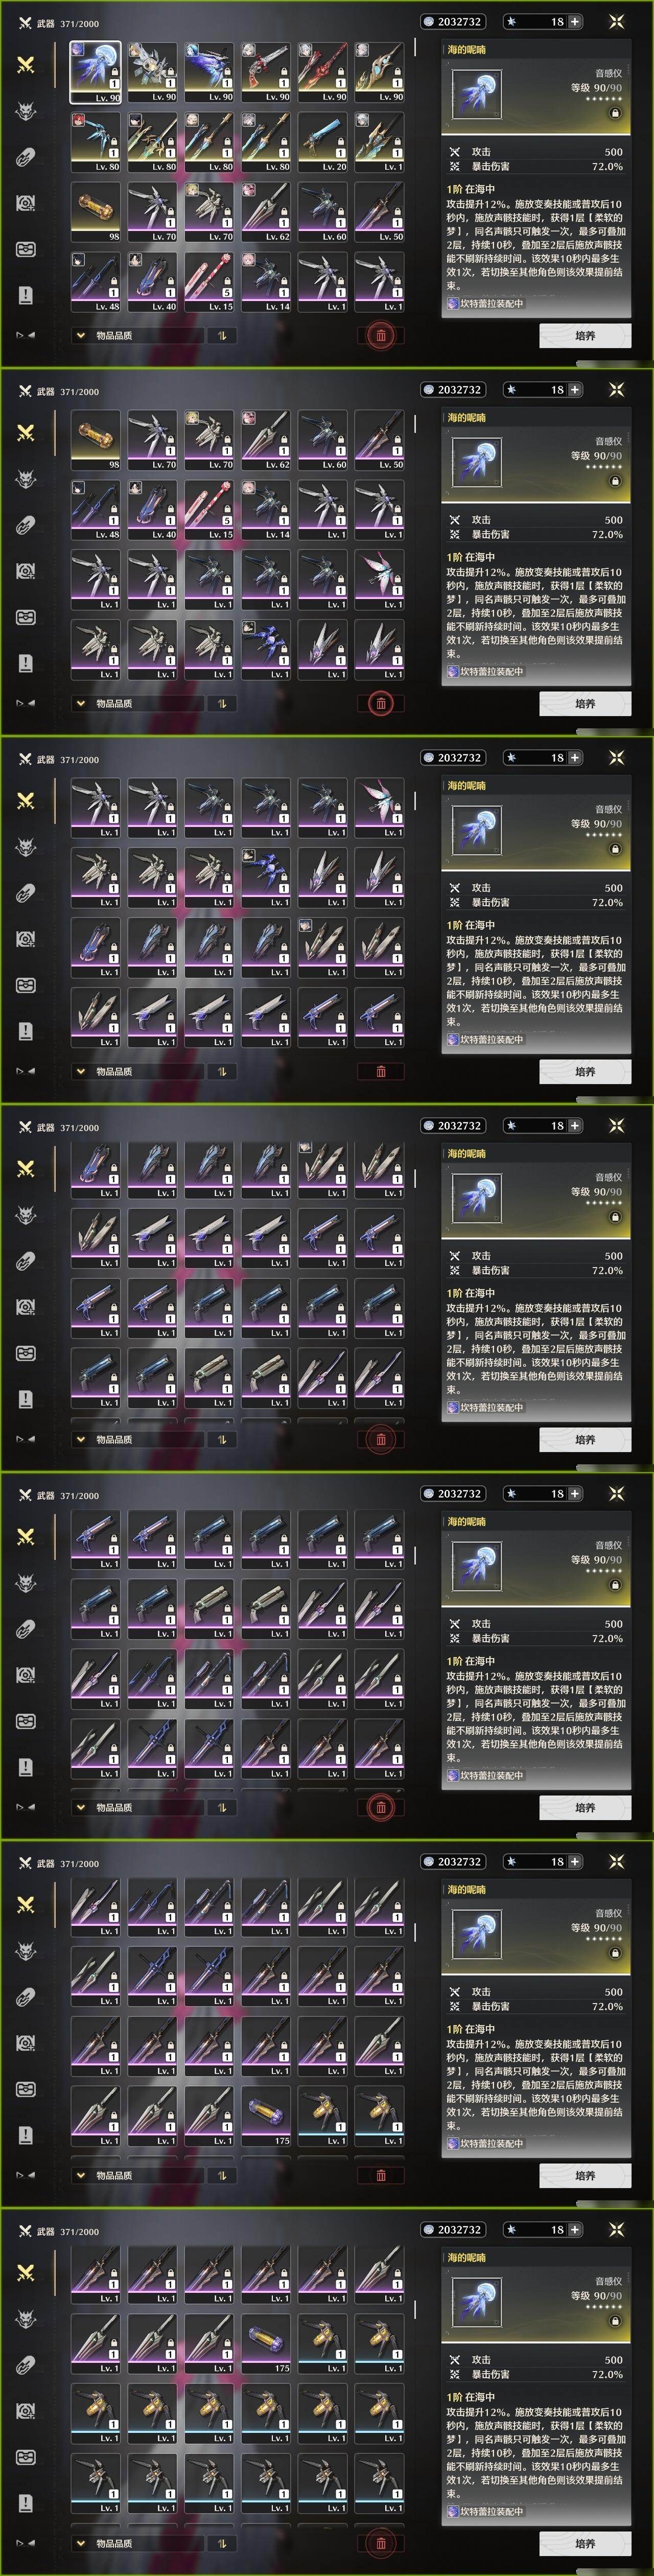Image resolution: width=654 pixels, height=2576 pixels.
Task: Select the gold tube item labeled 98 beside Lv. 70
Action: [x=96, y=212]
